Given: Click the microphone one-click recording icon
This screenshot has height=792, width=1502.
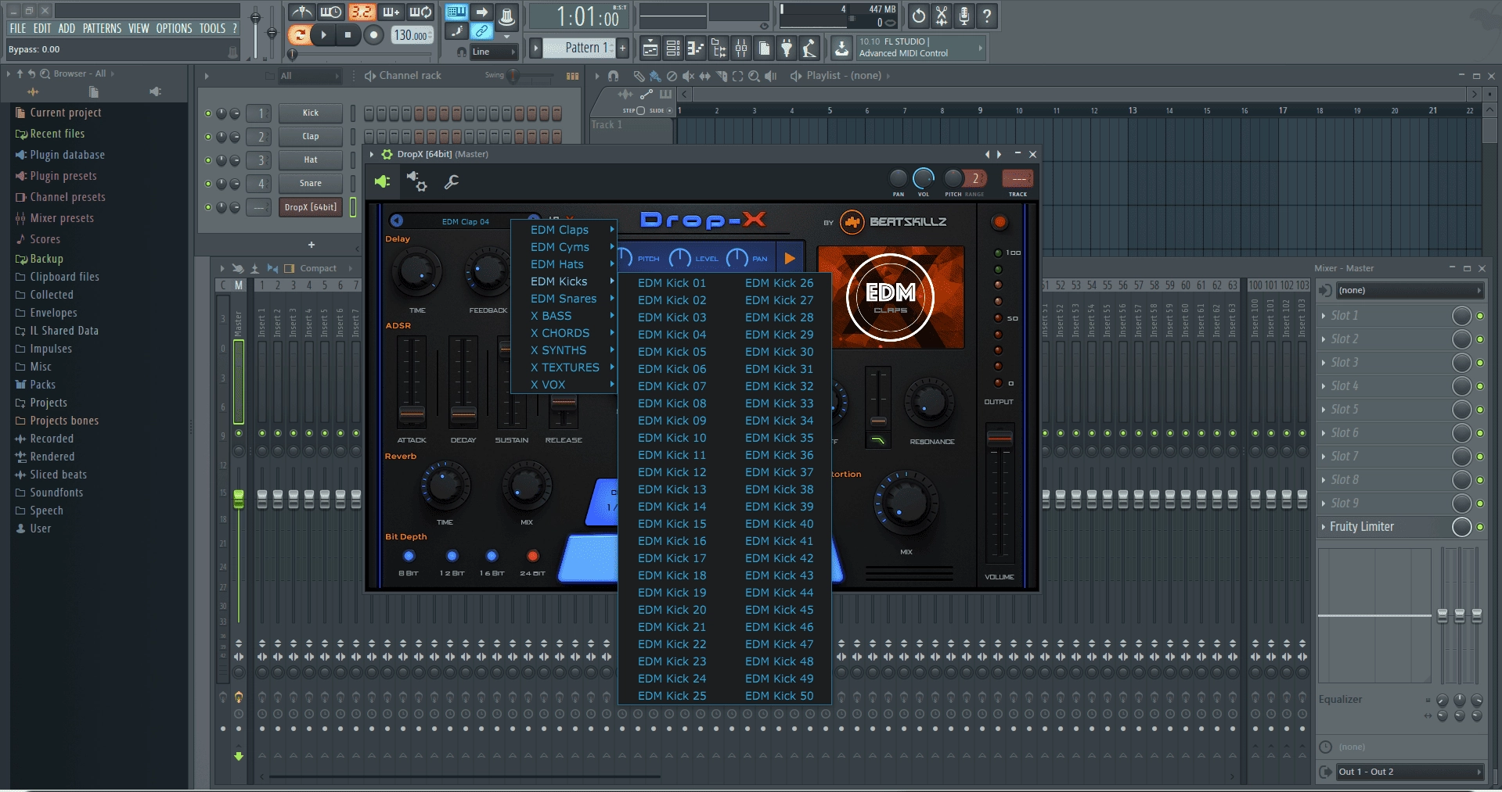Looking at the screenshot, I should click(964, 16).
